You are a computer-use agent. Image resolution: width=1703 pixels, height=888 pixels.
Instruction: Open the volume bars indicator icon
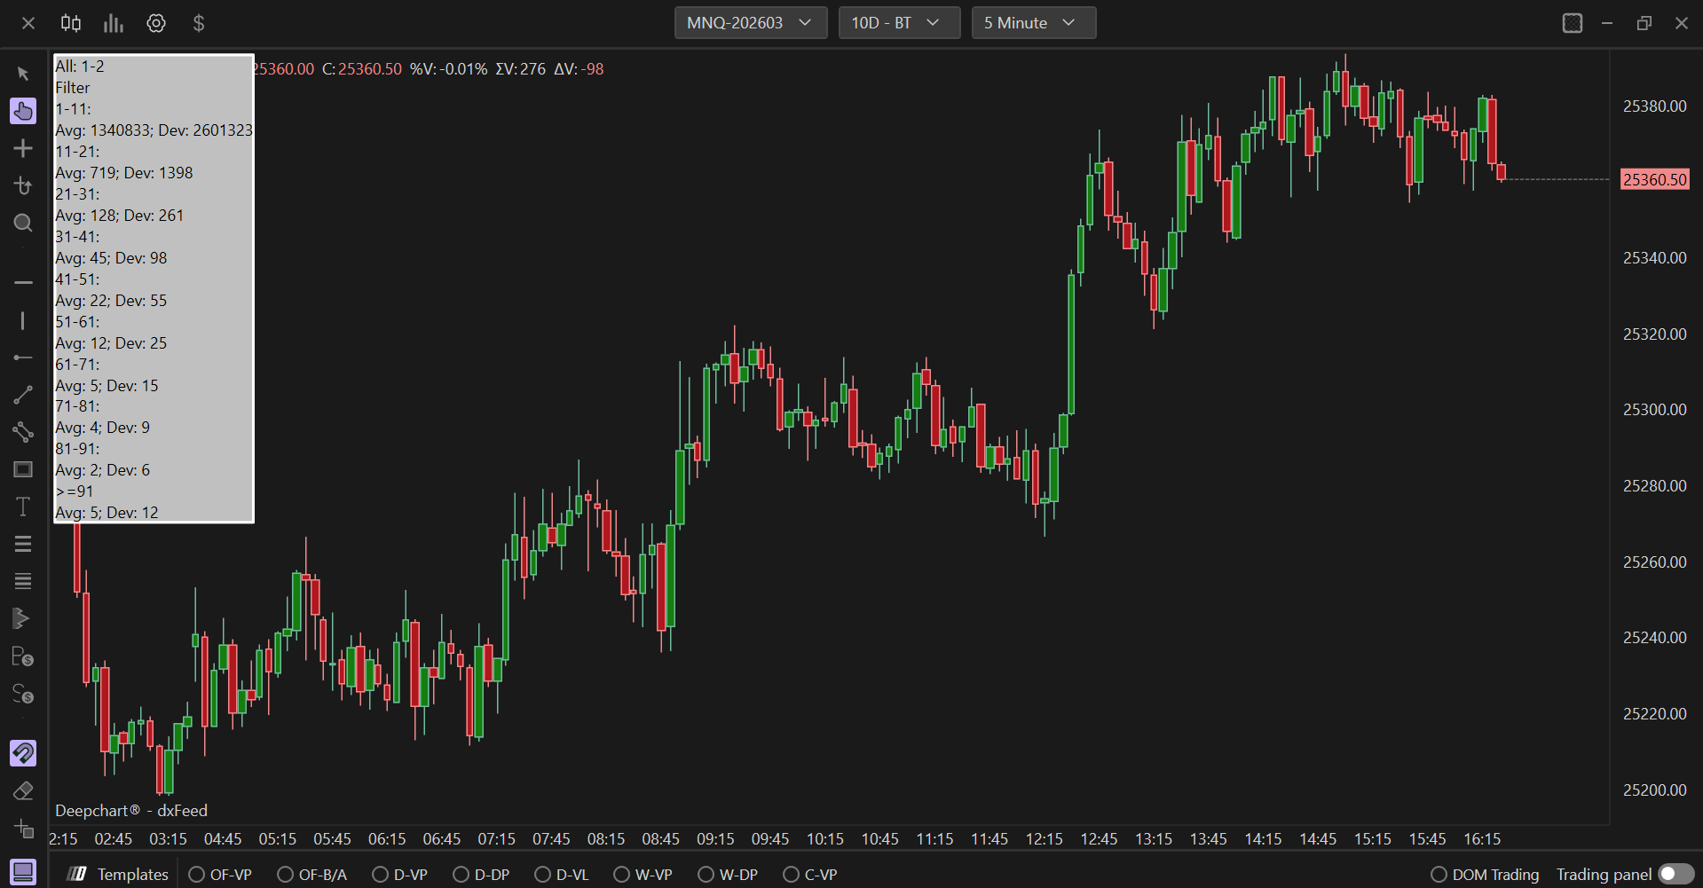(113, 23)
